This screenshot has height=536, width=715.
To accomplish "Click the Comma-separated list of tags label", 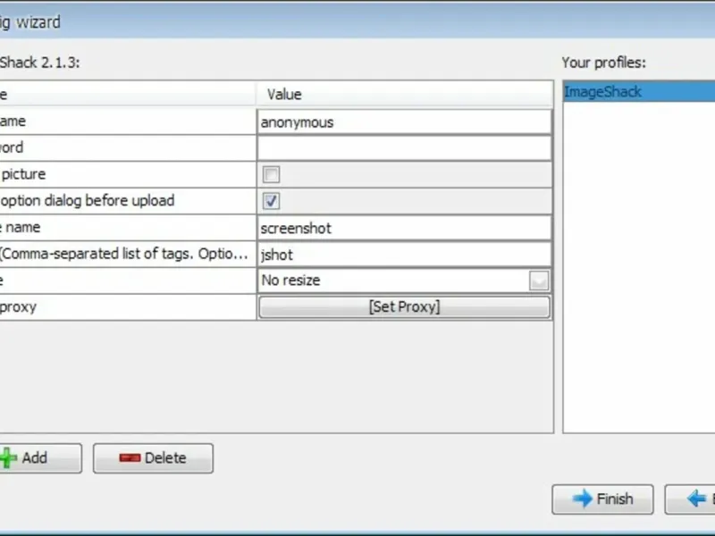I will click(124, 254).
